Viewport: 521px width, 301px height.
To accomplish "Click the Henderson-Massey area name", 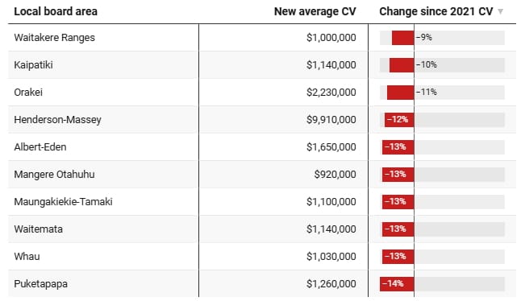I will click(x=57, y=119).
